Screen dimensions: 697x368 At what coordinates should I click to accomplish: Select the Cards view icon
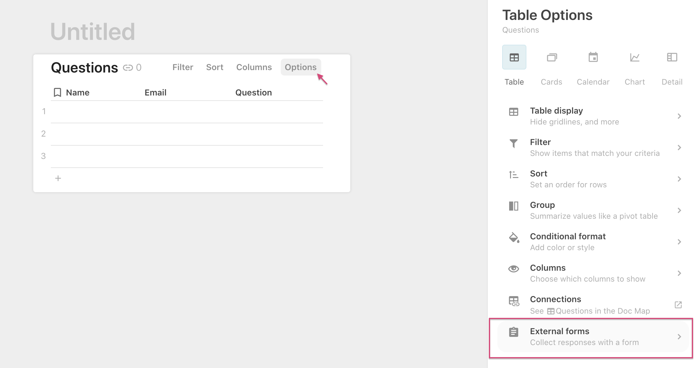(x=551, y=57)
